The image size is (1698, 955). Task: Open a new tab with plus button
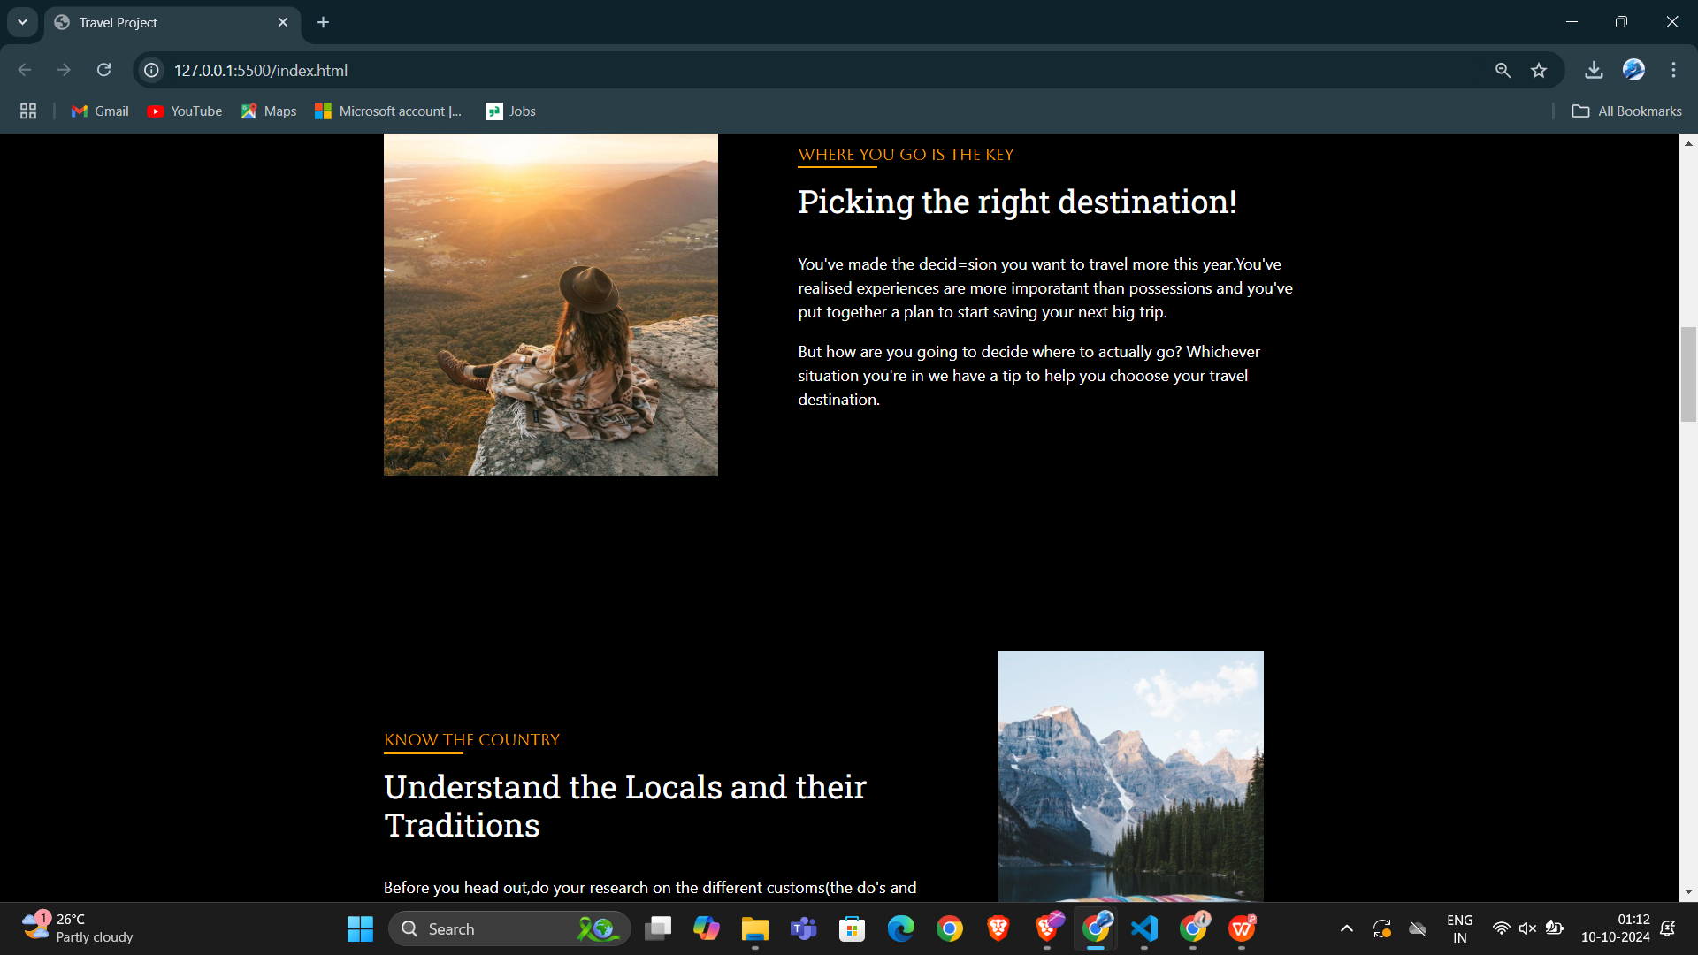[x=323, y=22]
